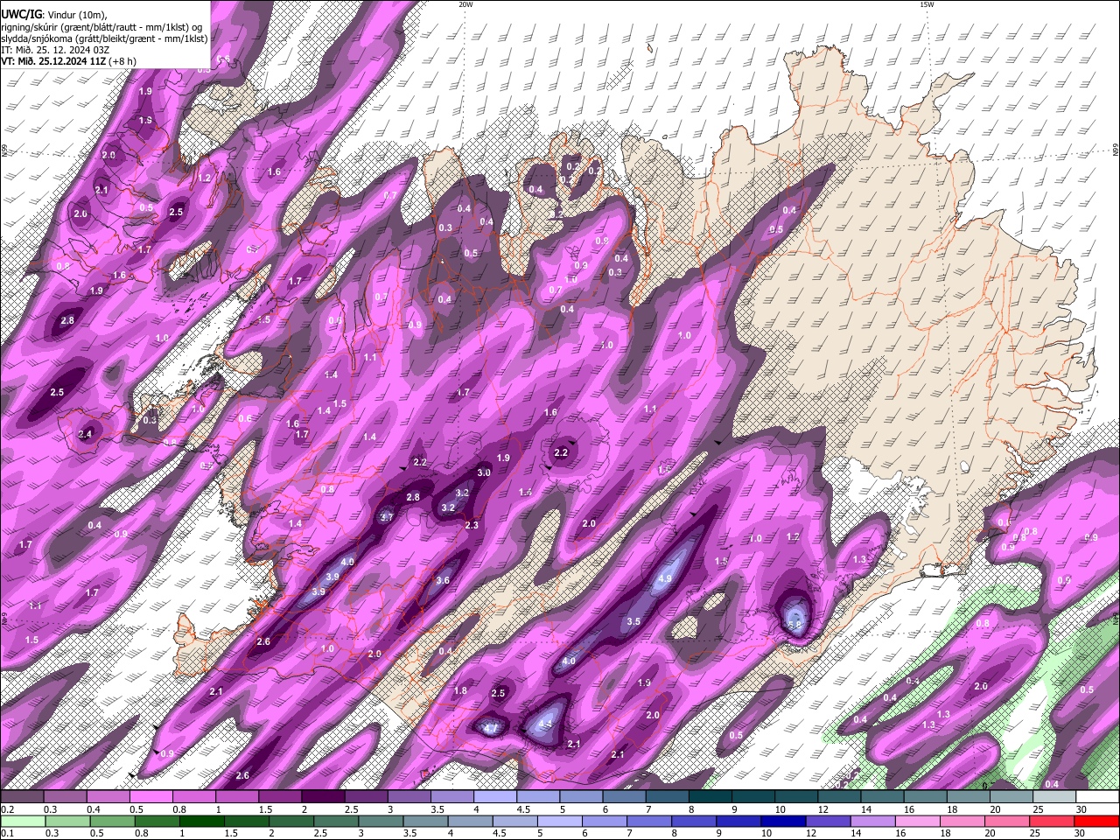Click the '20W' longitude label

coord(465,4)
